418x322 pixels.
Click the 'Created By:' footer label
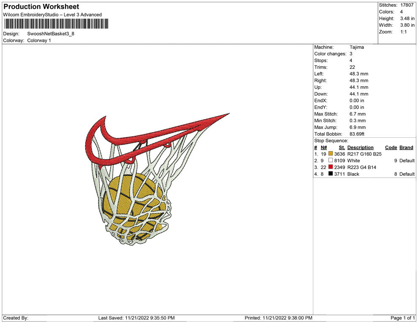point(16,318)
